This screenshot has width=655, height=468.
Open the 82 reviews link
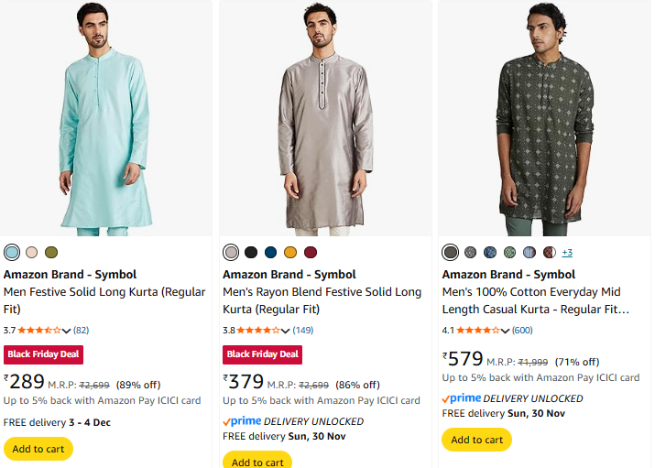[x=81, y=330]
